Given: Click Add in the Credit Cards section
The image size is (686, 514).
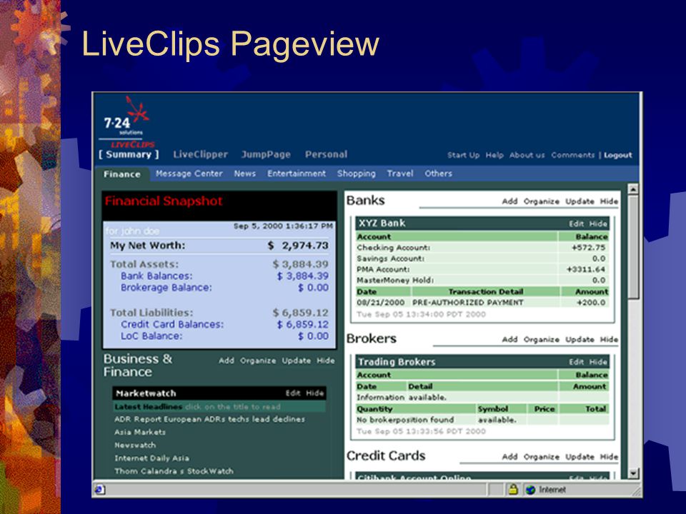Looking at the screenshot, I should click(x=509, y=457).
